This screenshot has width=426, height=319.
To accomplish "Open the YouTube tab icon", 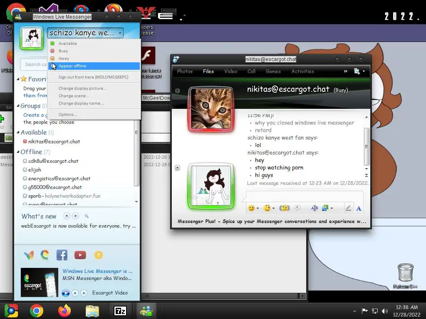I will pos(80,255).
